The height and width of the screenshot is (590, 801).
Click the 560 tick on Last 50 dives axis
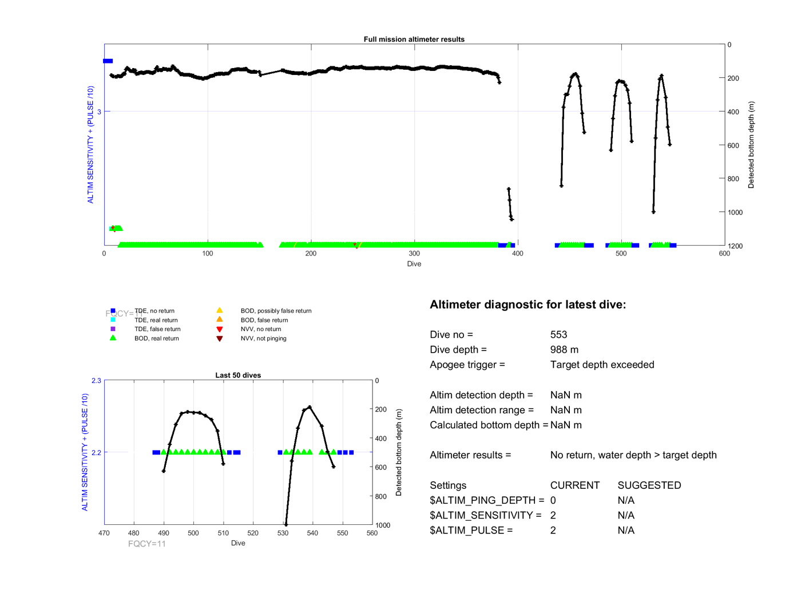372,533
